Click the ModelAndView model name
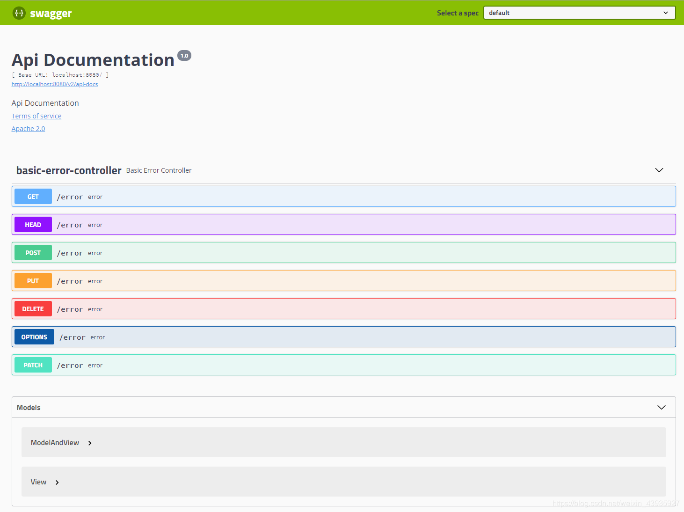684x512 pixels. coord(55,443)
